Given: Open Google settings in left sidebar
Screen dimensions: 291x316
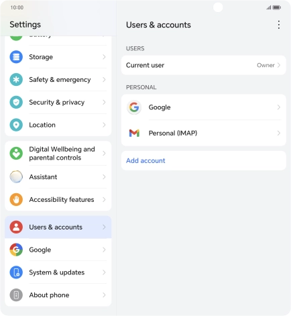Looking at the screenshot, I should click(x=58, y=250).
